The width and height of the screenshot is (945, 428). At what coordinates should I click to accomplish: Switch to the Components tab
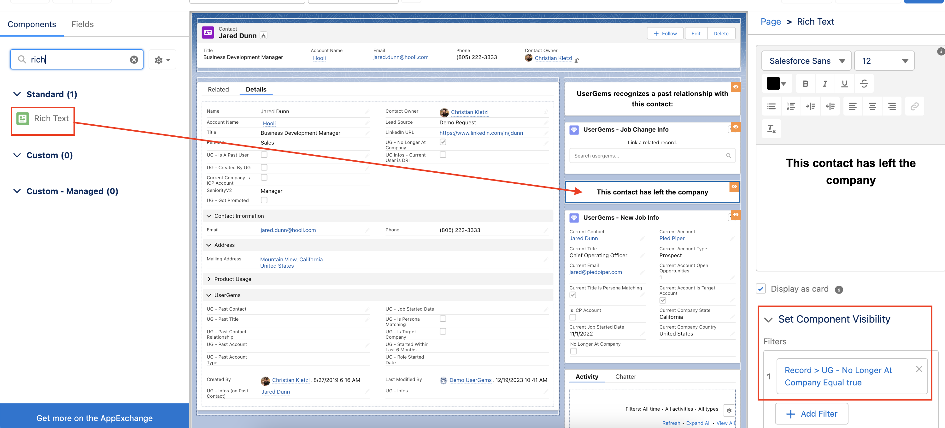[32, 24]
